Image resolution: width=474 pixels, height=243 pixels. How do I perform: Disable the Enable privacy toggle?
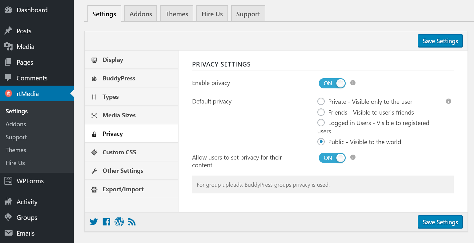tap(332, 83)
